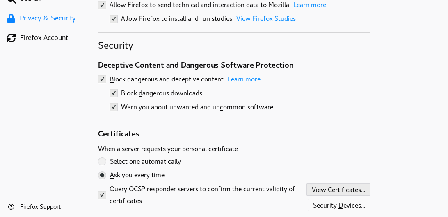Click the Search magnifier icon in sidebar
This screenshot has width=448, height=217.
(11, 1)
